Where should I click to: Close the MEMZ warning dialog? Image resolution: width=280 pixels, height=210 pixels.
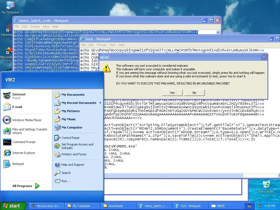(x=264, y=57)
